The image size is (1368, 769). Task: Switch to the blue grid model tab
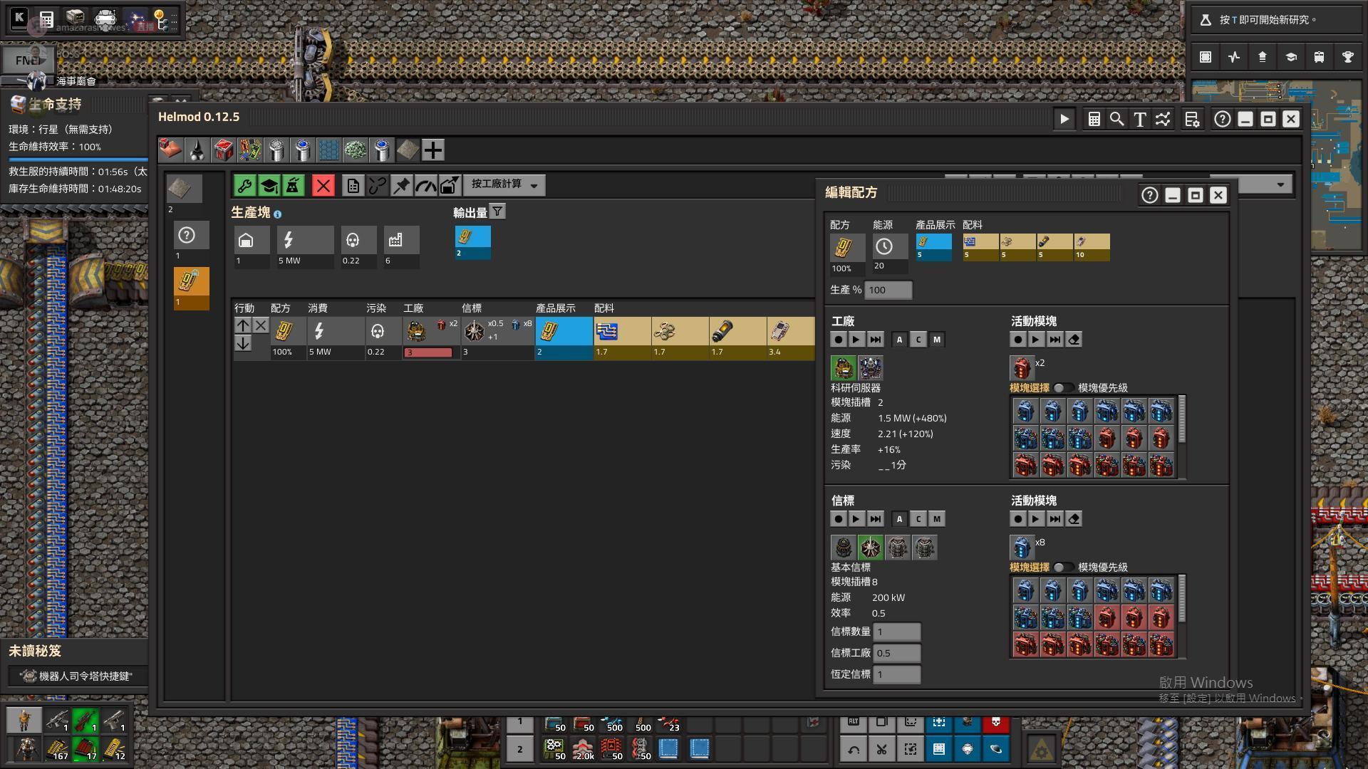(x=328, y=150)
